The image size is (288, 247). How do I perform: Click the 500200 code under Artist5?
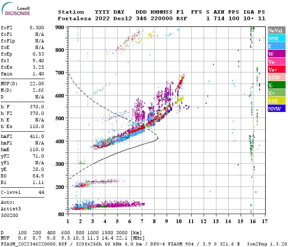coord(9,215)
